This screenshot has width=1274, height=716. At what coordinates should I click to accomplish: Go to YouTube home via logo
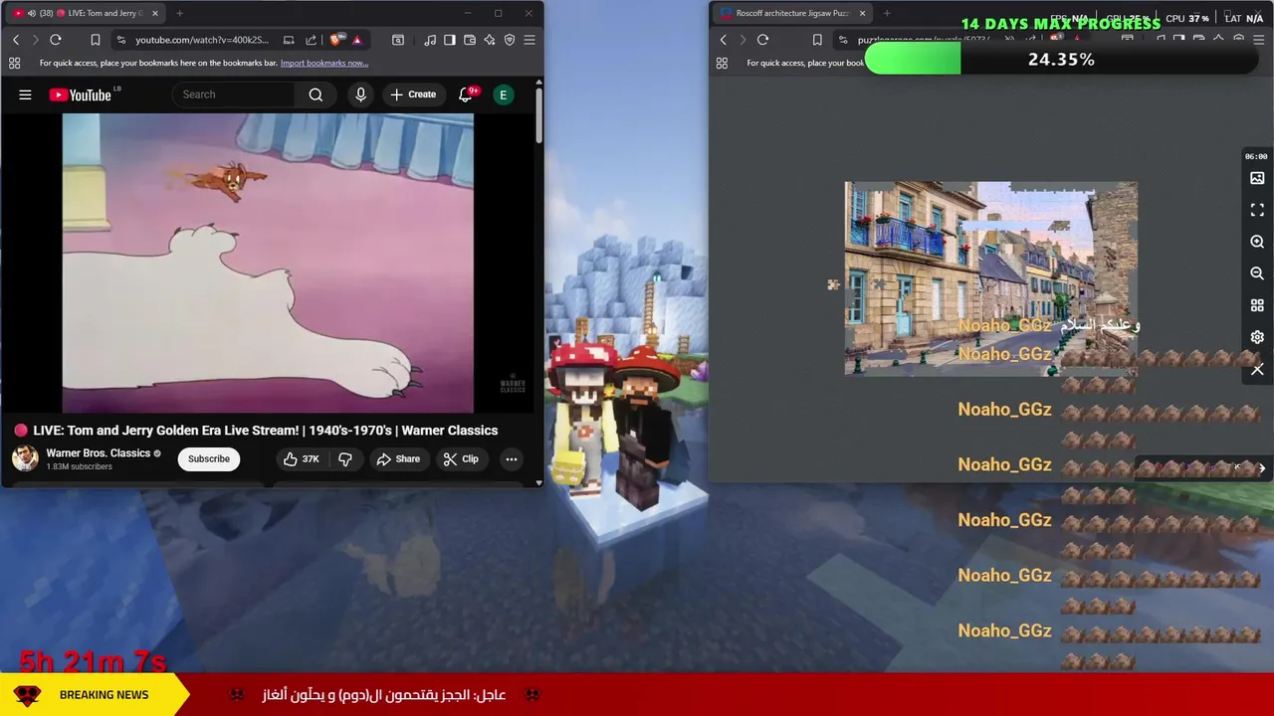click(x=81, y=94)
